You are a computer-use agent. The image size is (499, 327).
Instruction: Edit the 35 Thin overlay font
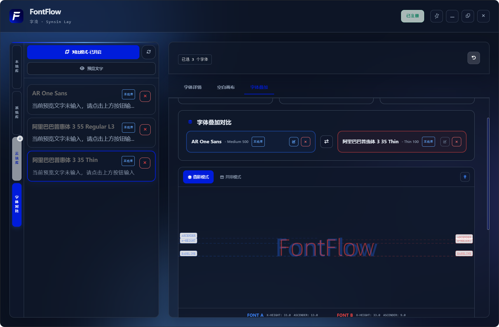click(445, 142)
